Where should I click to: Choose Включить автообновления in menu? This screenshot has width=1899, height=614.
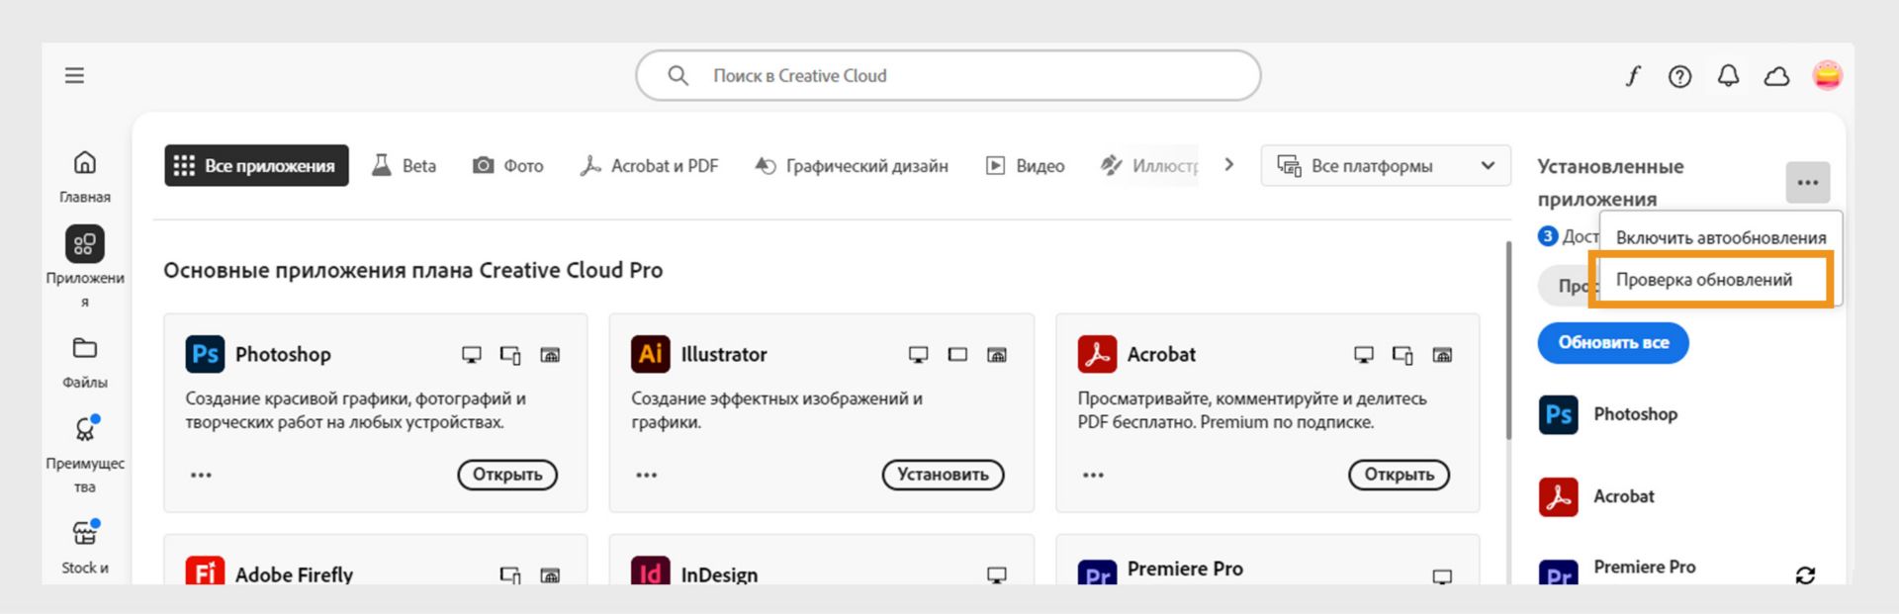(1720, 237)
